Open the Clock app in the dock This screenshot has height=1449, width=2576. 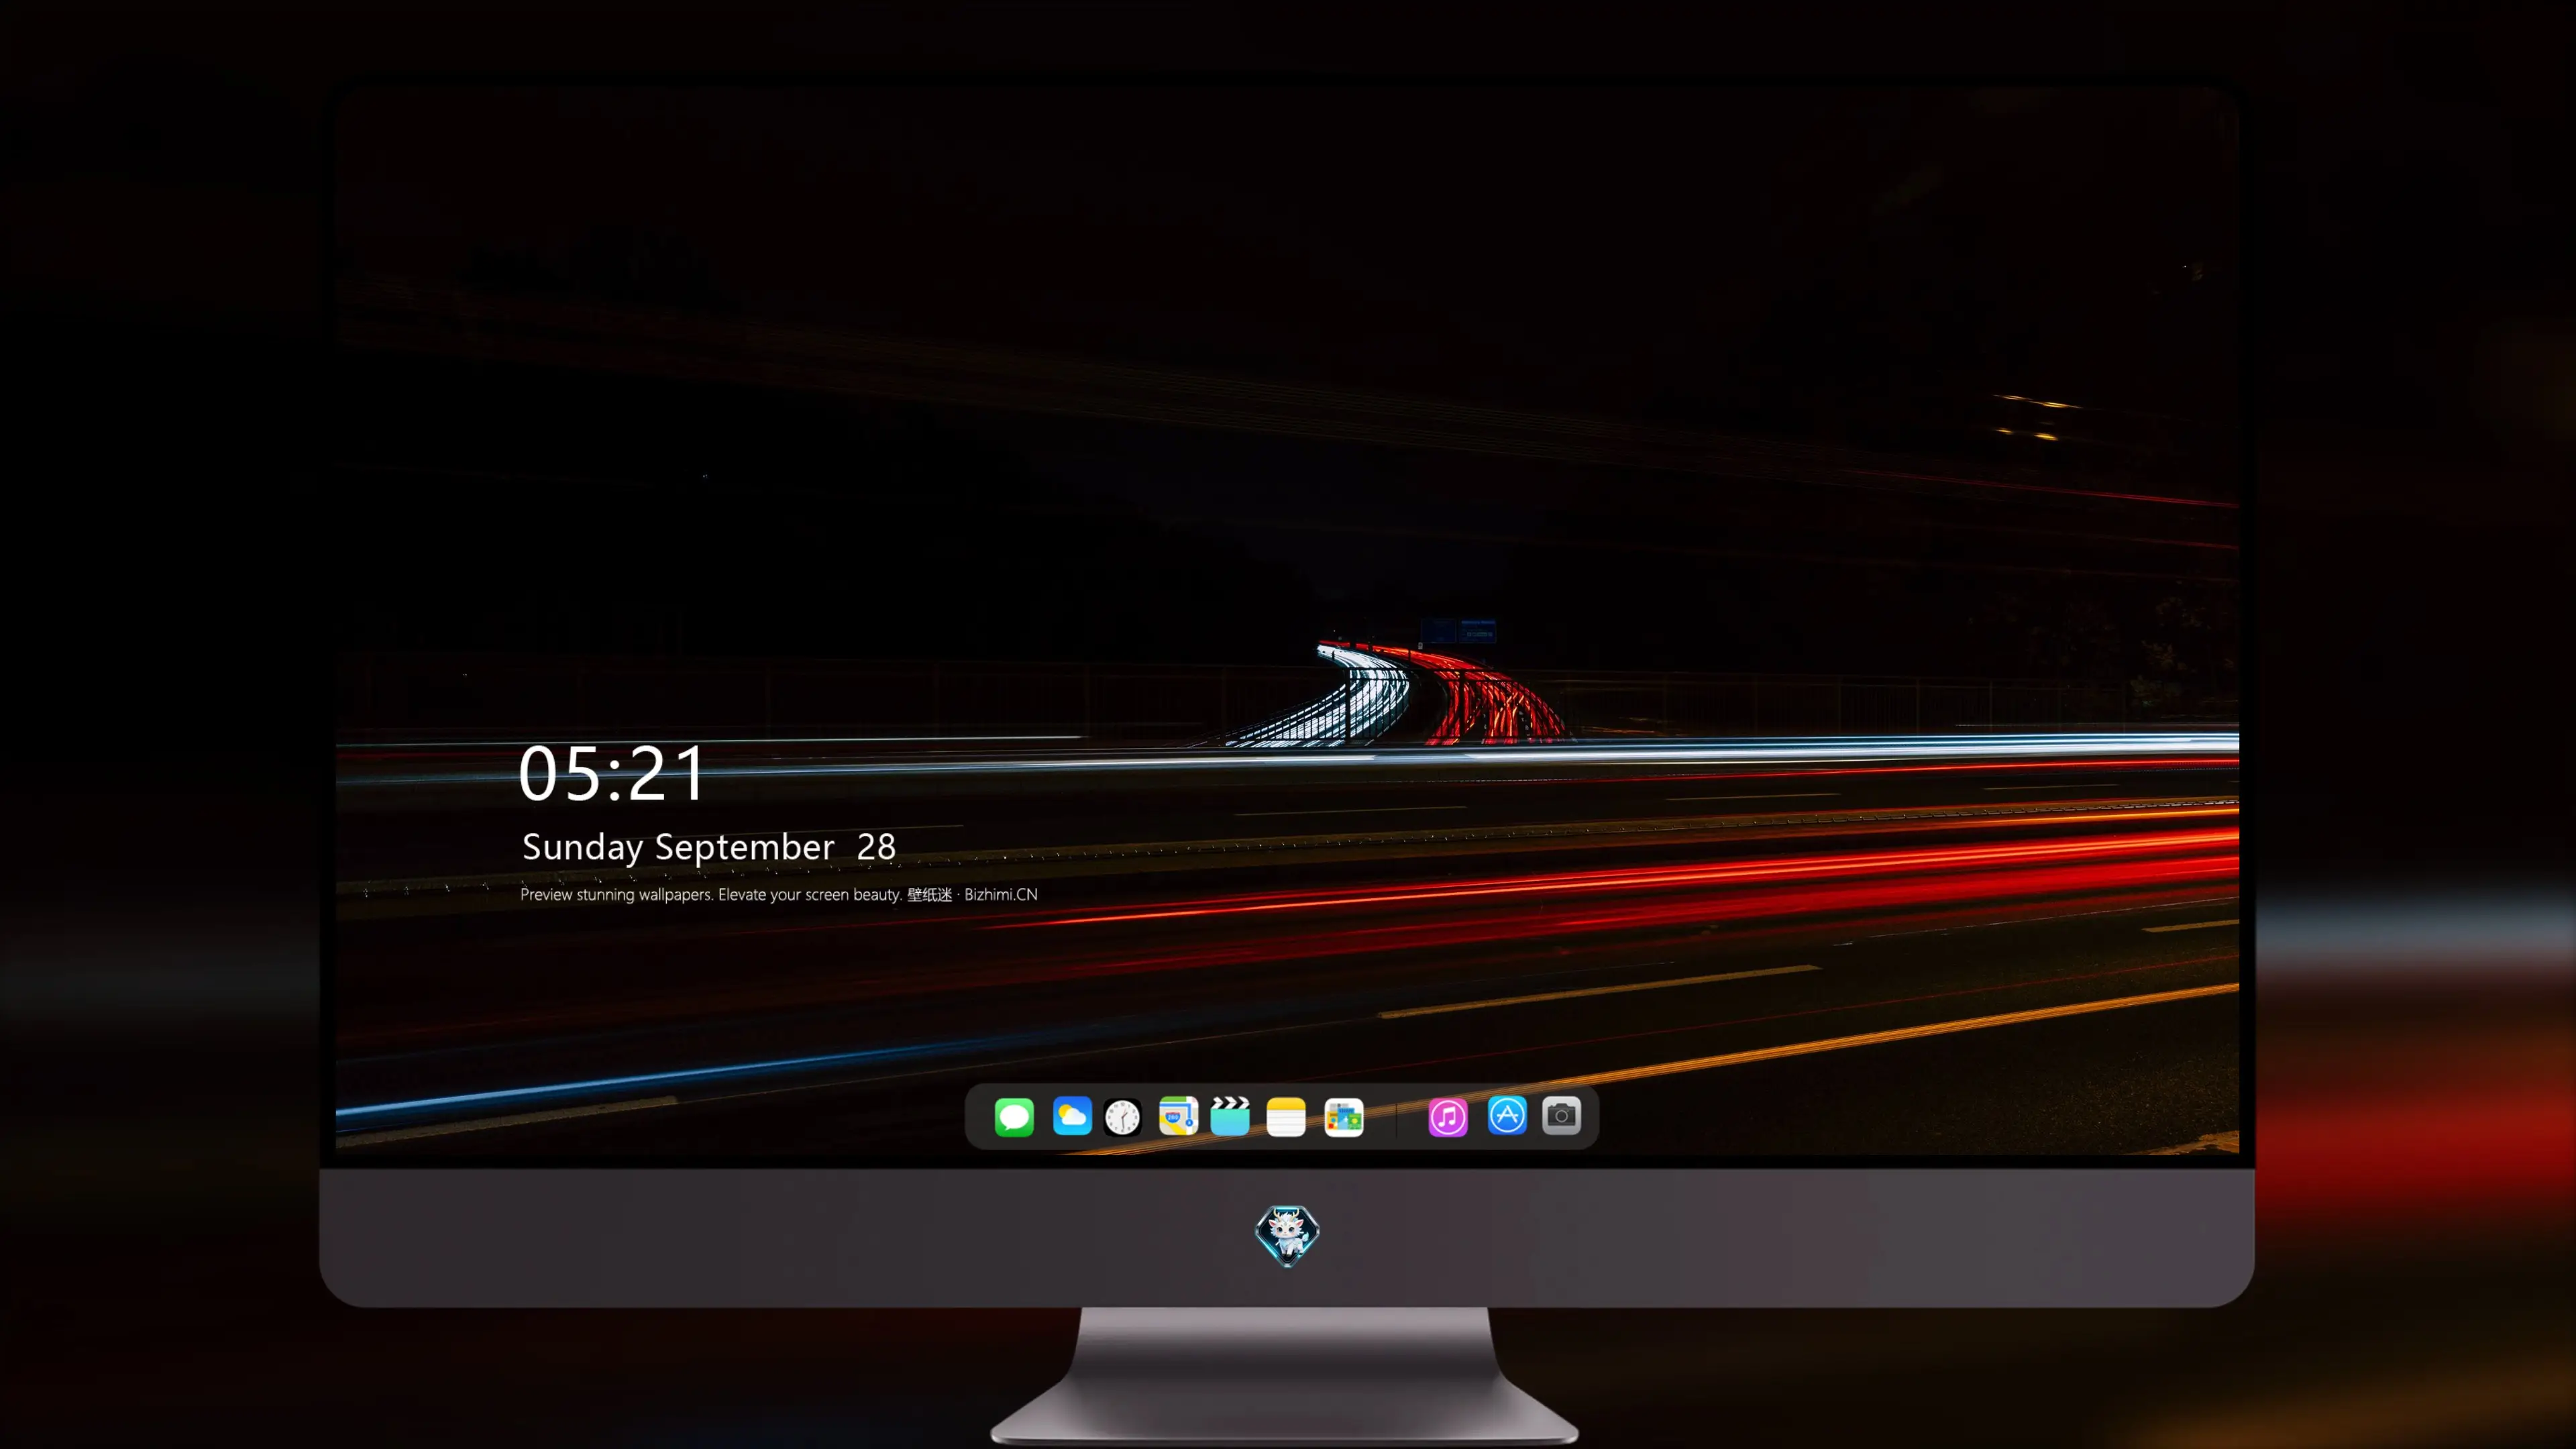click(1122, 1116)
